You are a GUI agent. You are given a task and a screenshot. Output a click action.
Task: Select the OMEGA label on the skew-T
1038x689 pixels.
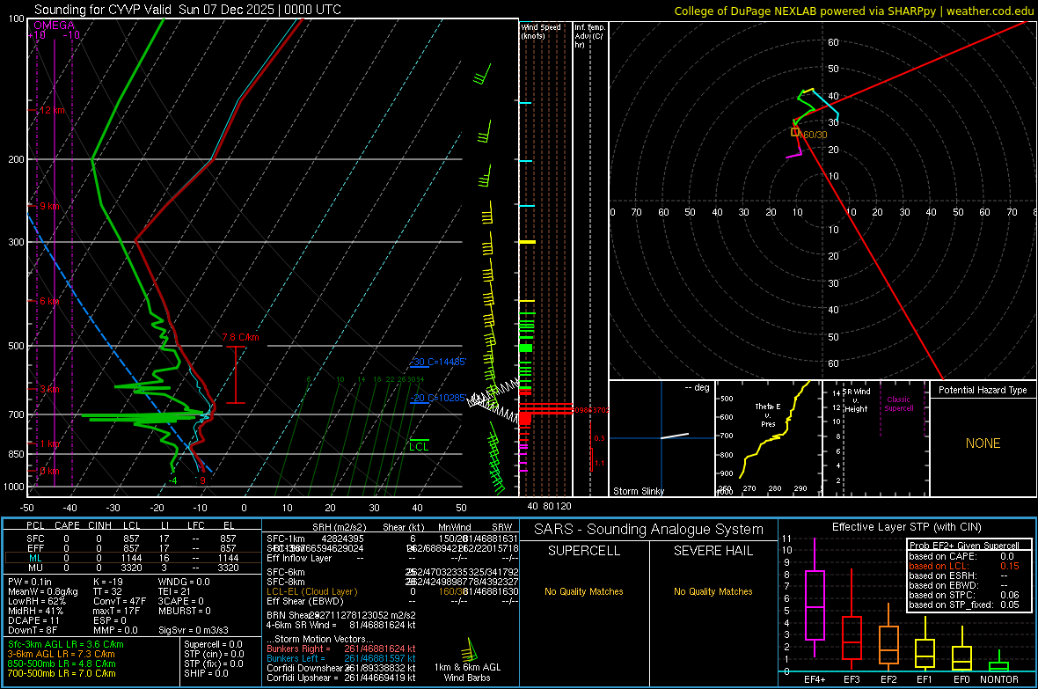[x=55, y=26]
